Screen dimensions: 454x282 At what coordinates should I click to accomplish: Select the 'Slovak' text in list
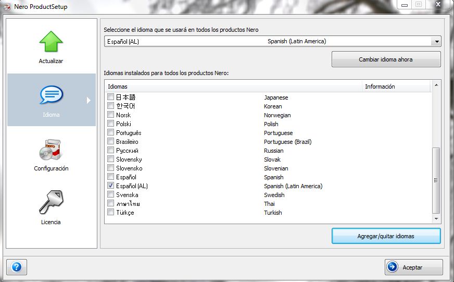click(272, 160)
